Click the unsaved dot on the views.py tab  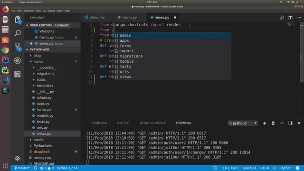pos(175,18)
